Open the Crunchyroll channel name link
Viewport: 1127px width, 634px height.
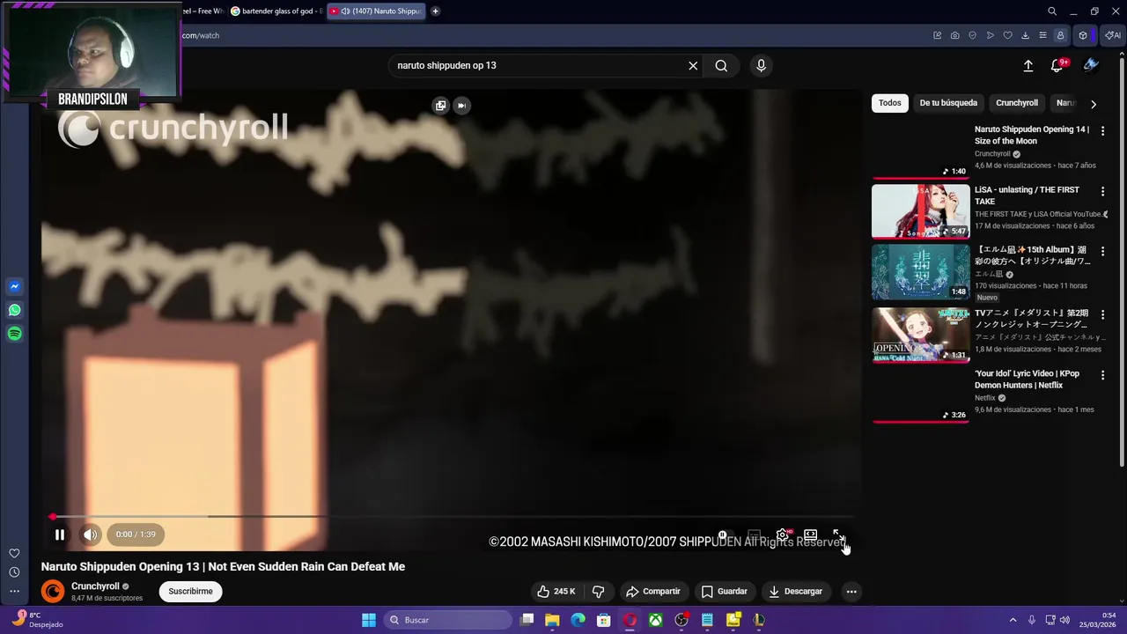point(95,586)
